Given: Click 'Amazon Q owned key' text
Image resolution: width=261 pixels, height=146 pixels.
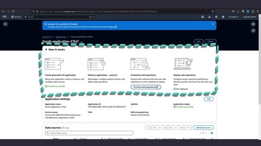Looking at the screenshot, I should pos(140,115).
